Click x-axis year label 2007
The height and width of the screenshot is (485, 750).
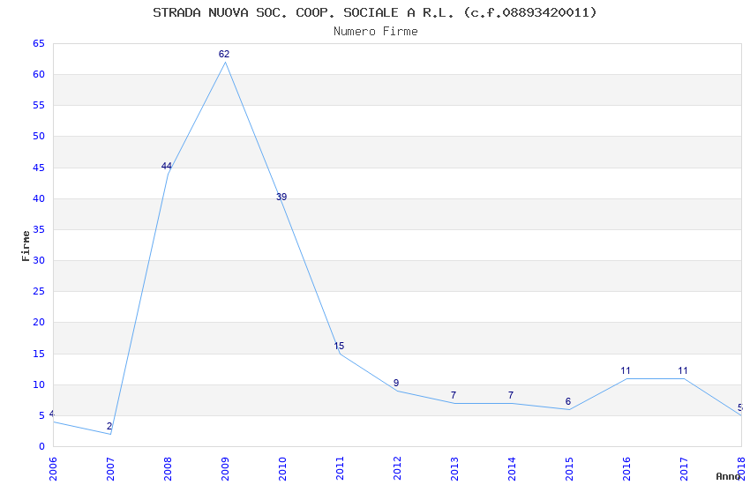point(110,469)
